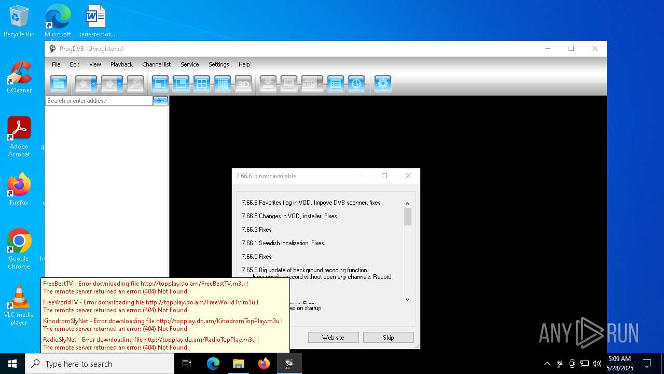Open File Explorer from the taskbar

pyautogui.click(x=238, y=364)
